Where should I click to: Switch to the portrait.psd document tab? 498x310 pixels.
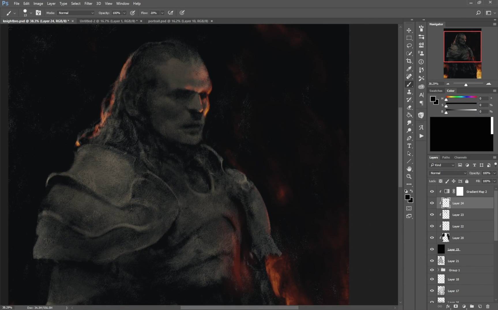point(178,21)
